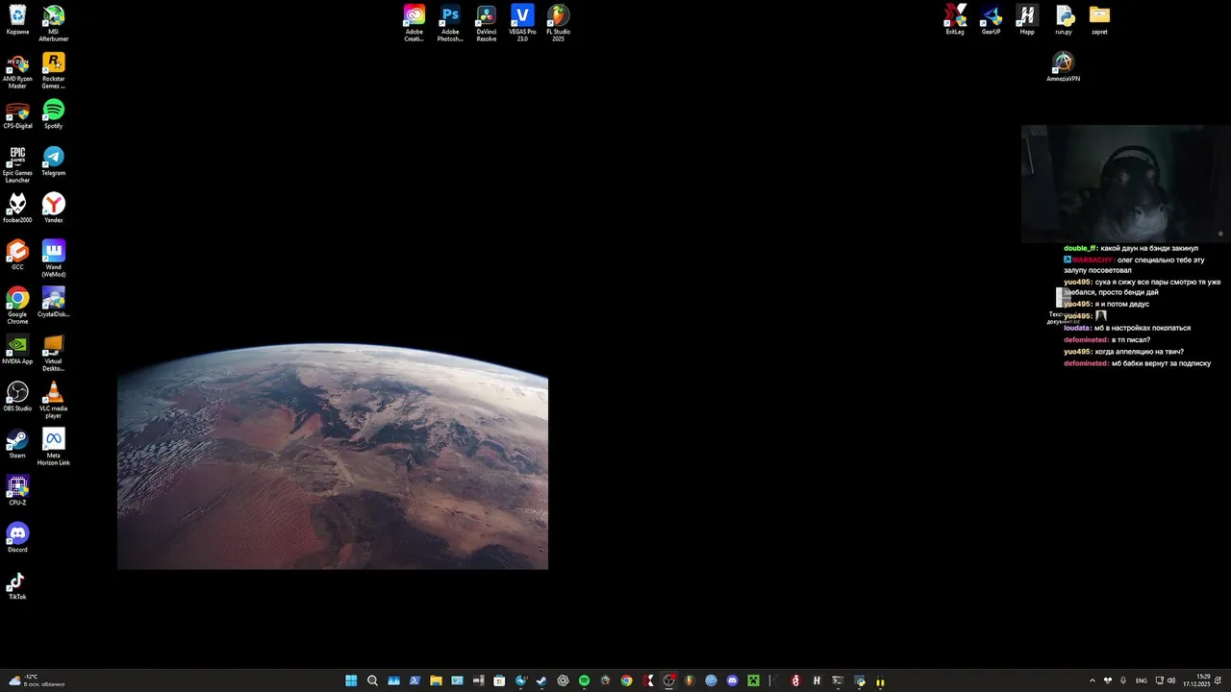Screen dimensions: 1231x692
Task: Click defomineted's message "в тп писал?"
Action: (1130, 339)
